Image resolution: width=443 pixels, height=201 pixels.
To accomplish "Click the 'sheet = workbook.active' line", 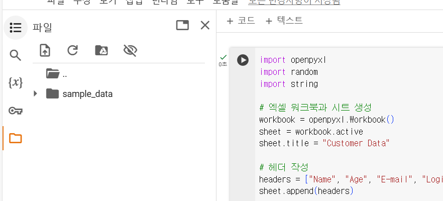I will click(311, 132).
